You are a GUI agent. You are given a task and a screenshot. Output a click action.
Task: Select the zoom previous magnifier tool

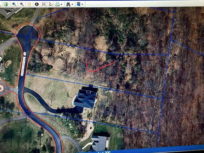14,4
